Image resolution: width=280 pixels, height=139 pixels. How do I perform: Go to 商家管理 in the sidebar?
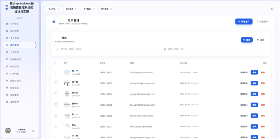pyautogui.click(x=20, y=102)
